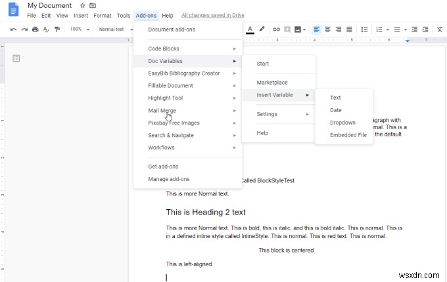Viewport: 447px width, 282px height.
Task: Open the bulleted list dropdown arrow
Action: [406, 30]
